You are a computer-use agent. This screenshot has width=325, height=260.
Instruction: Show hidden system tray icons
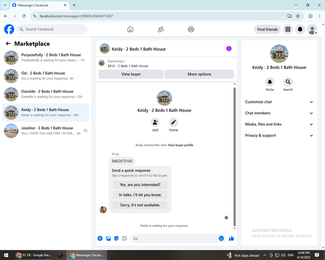tap(265, 255)
